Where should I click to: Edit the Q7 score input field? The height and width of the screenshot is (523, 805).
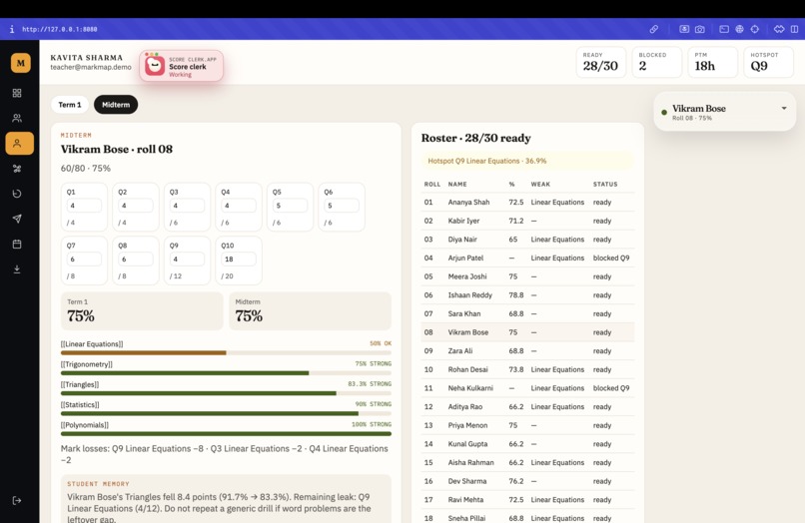[x=84, y=260]
